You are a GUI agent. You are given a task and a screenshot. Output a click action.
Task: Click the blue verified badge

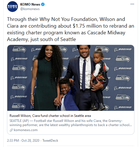pyautogui.click(x=43, y=4)
